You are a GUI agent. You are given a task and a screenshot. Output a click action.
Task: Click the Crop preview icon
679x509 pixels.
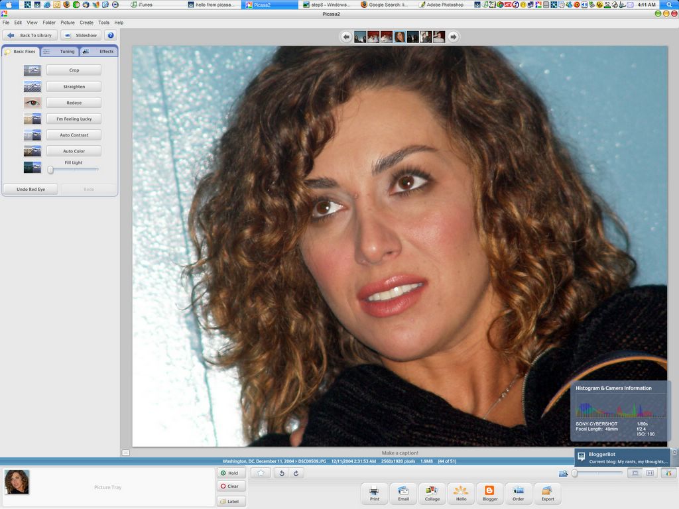[x=32, y=70]
